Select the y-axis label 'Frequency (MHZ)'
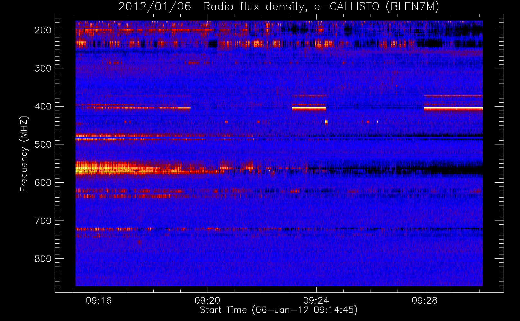Viewport: 520px width, 321px height. [x=24, y=154]
